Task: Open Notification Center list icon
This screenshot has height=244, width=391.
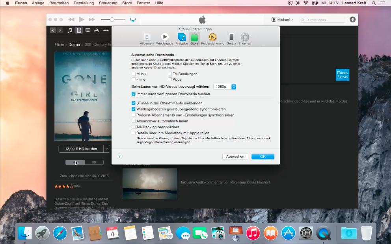Action: point(382,3)
